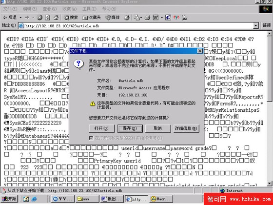Click the page icon in the address bar
273x205 pixels.
21,26
